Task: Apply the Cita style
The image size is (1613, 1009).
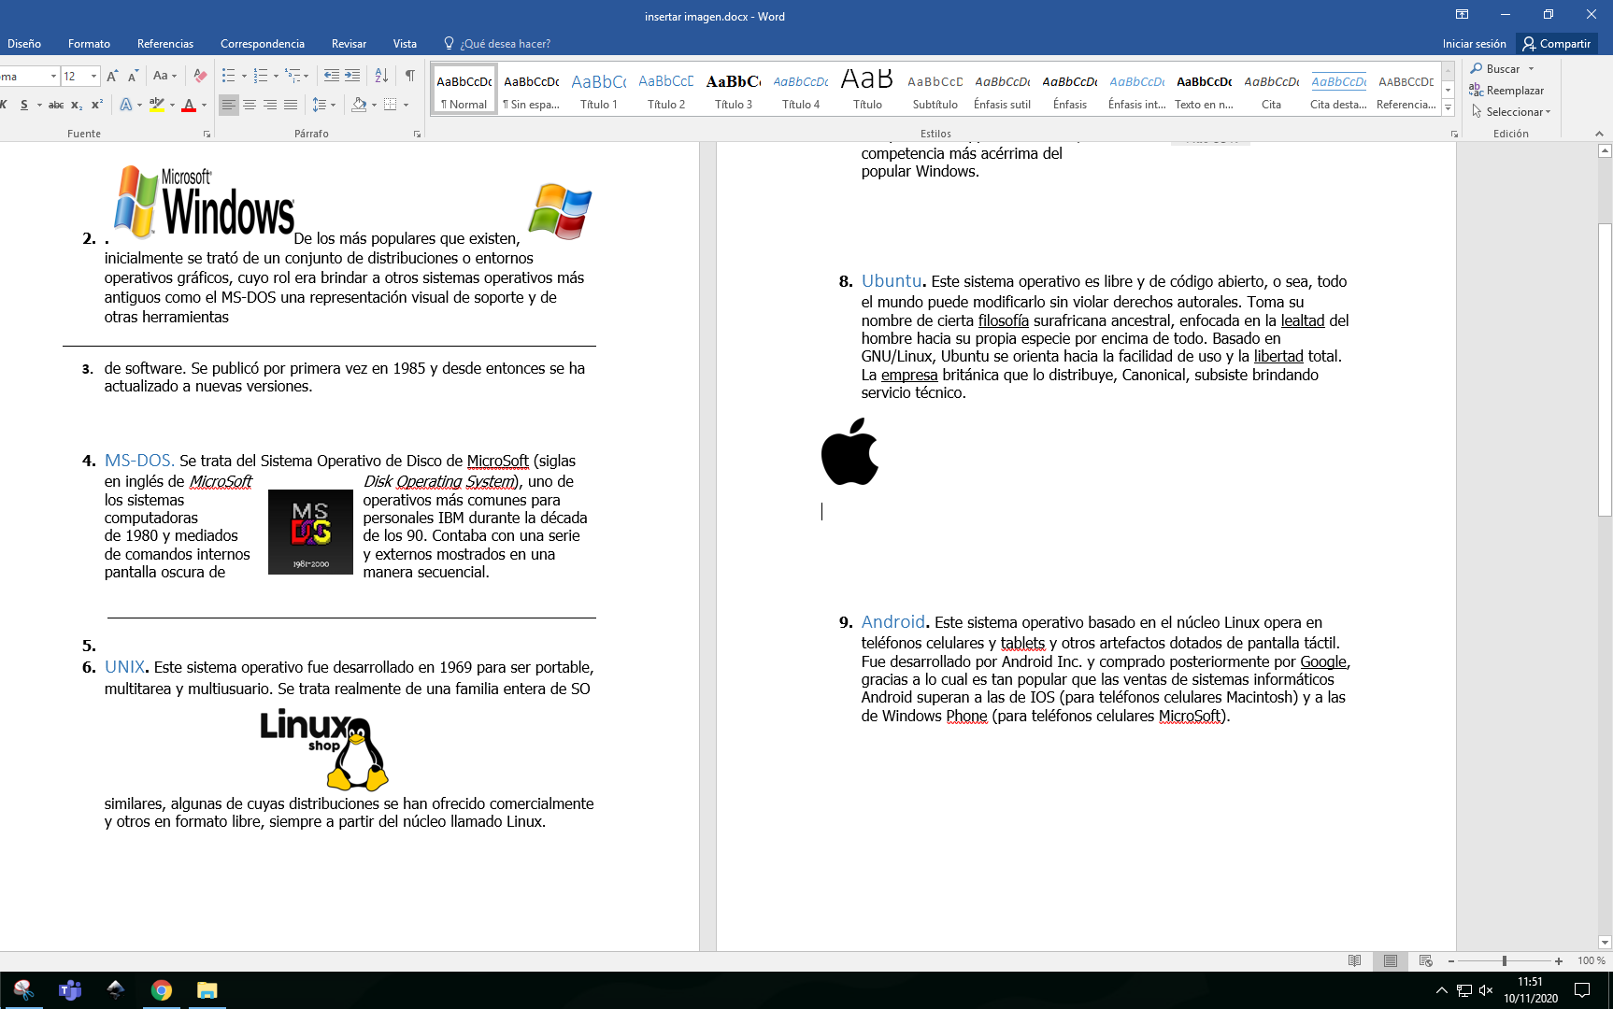Action: pyautogui.click(x=1272, y=90)
